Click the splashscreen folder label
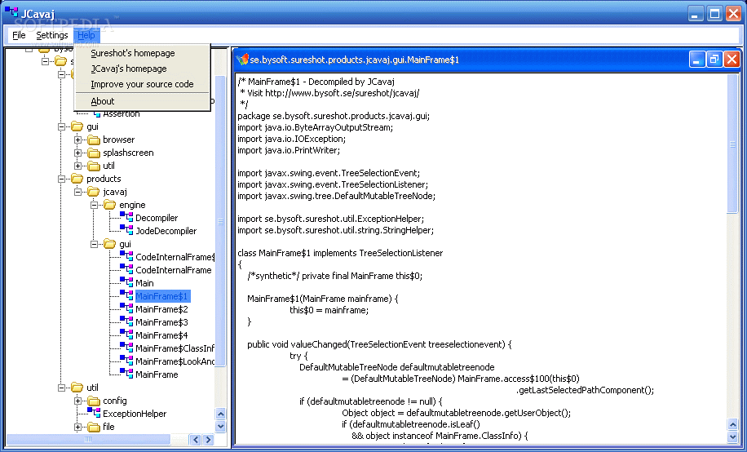The width and height of the screenshot is (747, 452). tap(128, 153)
